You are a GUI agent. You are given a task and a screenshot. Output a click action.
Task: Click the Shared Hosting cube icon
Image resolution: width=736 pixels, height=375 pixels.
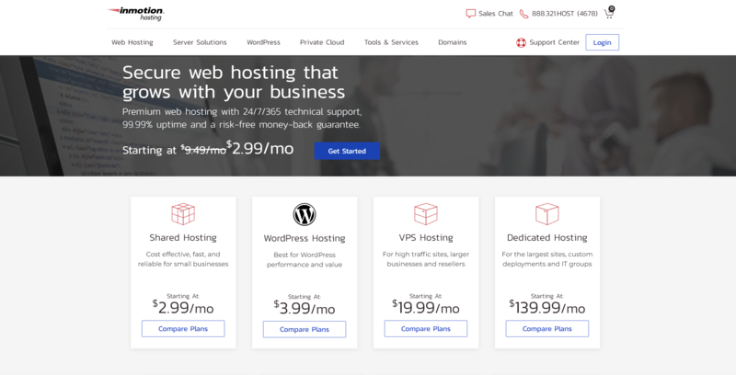183,214
